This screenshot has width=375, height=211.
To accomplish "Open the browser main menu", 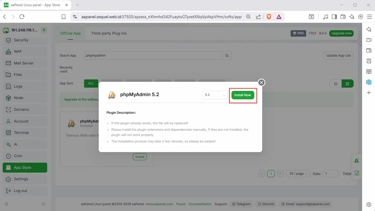I will (369, 17).
